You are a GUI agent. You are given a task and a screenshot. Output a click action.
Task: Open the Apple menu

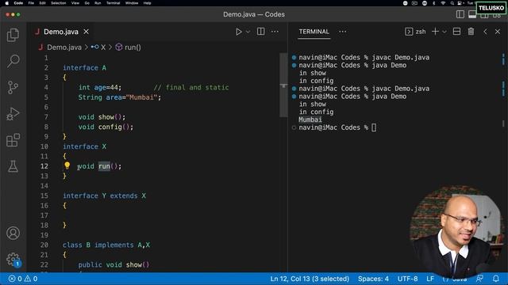(7, 3)
